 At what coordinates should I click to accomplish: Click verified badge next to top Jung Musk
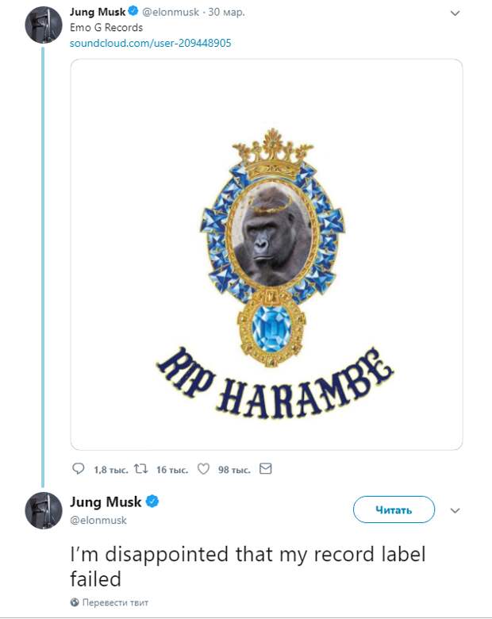pos(133,12)
